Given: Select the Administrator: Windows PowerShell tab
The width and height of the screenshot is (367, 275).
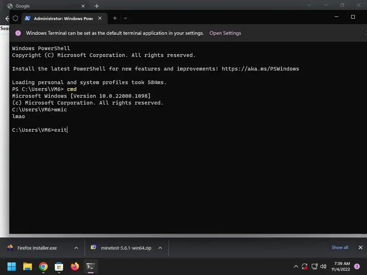Looking at the screenshot, I should 65,19.
